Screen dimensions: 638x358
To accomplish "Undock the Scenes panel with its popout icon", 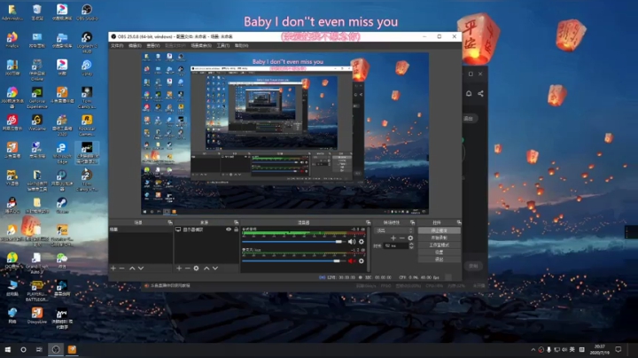I will click(x=170, y=222).
